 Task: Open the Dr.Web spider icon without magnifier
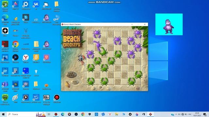pos(5,97)
